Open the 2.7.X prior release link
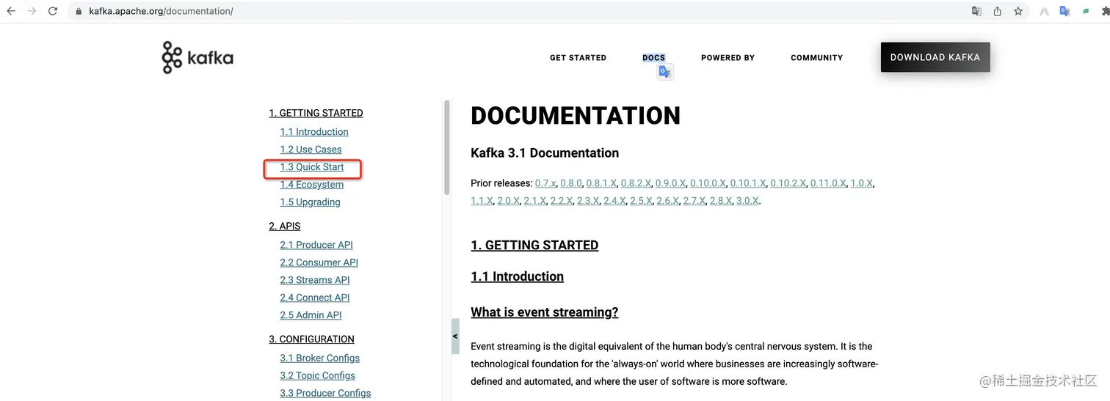1110x401 pixels. [694, 201]
